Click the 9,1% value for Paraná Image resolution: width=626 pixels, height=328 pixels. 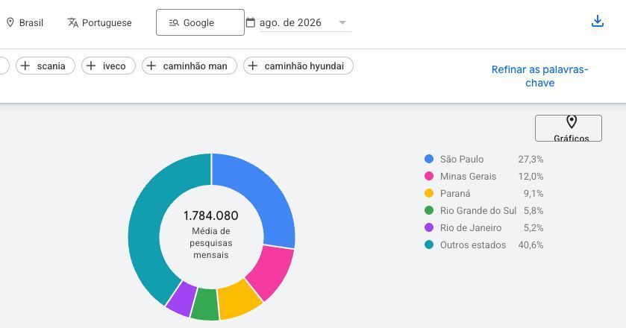click(x=533, y=194)
